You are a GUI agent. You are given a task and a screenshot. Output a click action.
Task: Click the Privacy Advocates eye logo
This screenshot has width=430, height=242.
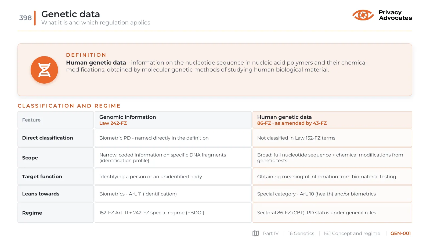coord(363,15)
